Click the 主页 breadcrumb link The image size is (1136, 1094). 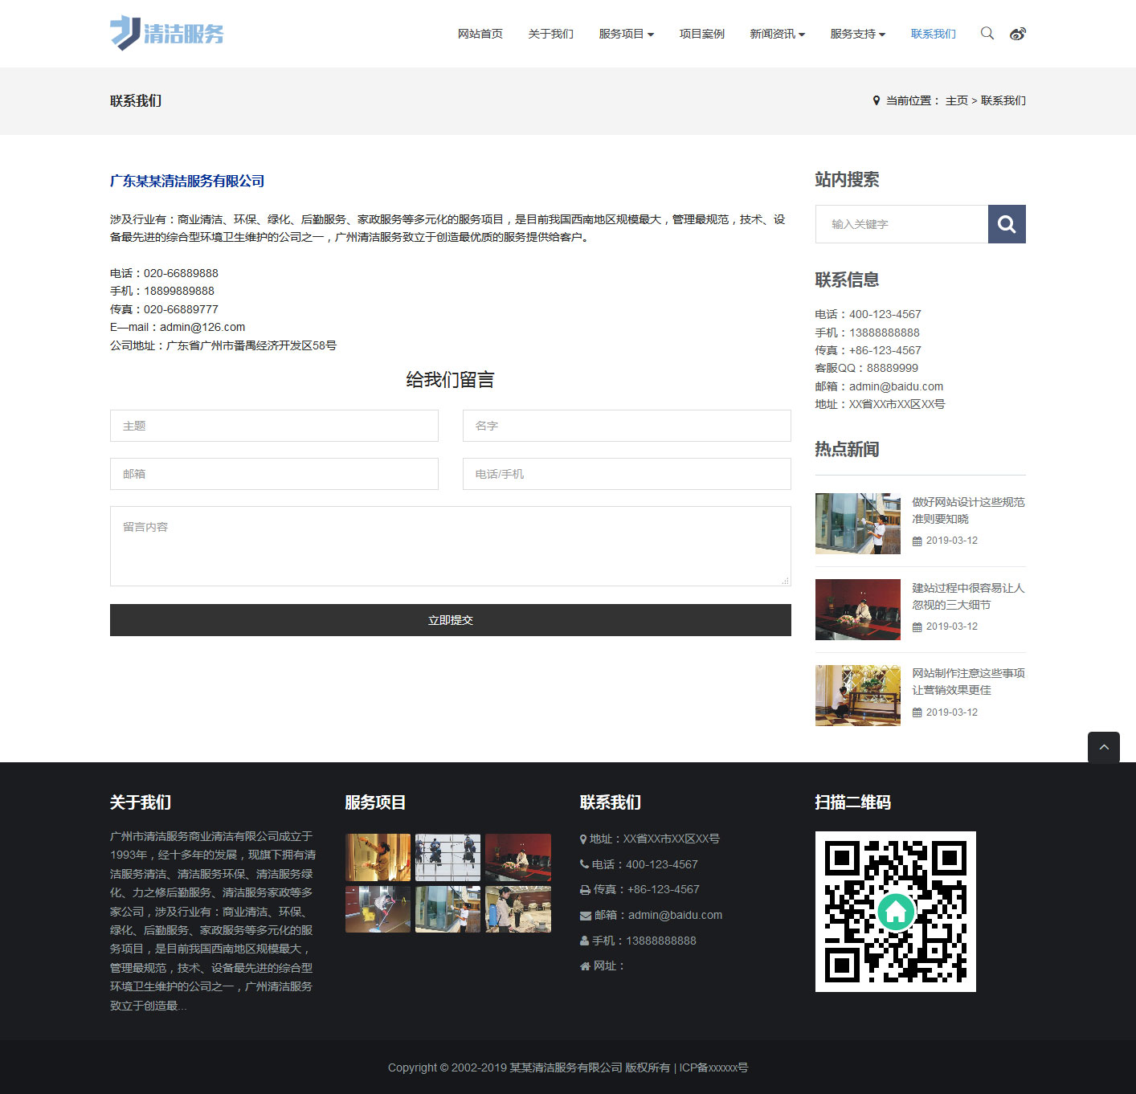point(956,100)
